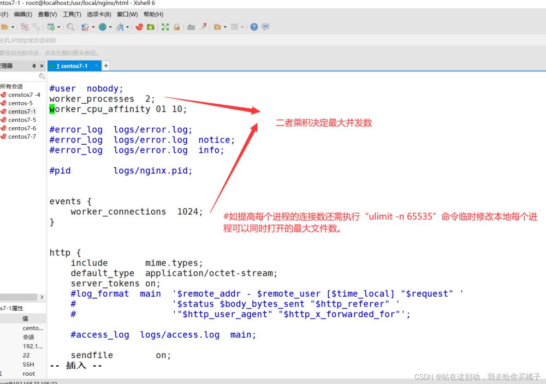Expand the dropdown next to the layout icon
This screenshot has height=384, width=546.
point(93,27)
